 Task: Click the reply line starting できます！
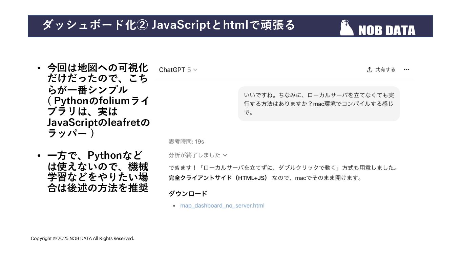(x=283, y=168)
